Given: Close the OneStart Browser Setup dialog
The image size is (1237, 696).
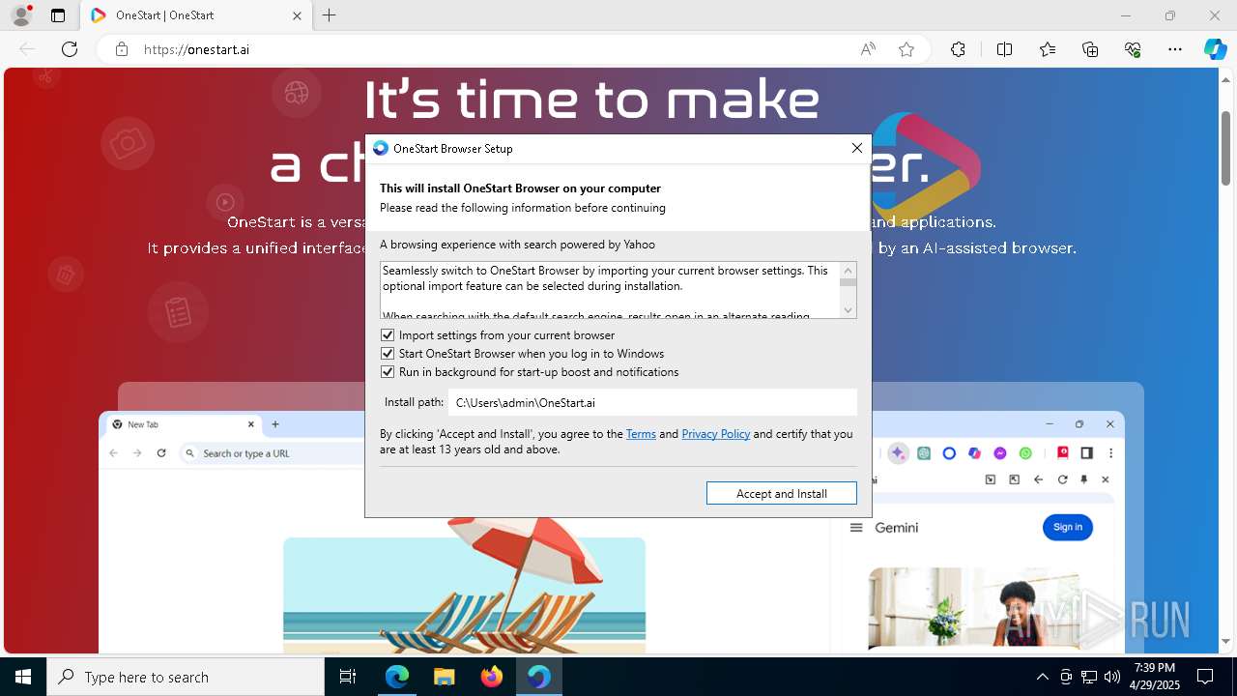Looking at the screenshot, I should click(856, 148).
